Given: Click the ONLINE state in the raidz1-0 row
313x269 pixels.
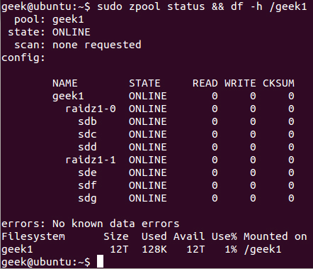Looking at the screenshot, I should point(148,109).
